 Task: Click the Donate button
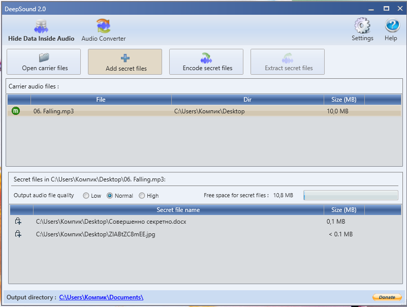coord(387,297)
